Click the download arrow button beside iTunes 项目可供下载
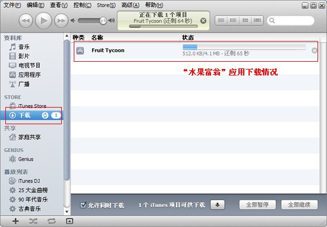This screenshot has width=327, height=227. click(218, 205)
